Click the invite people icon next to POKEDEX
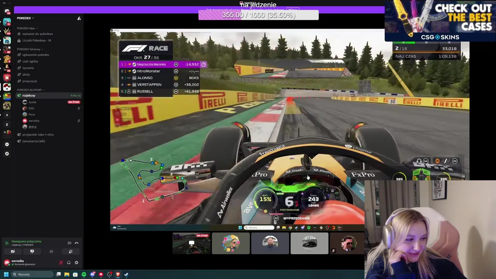The height and width of the screenshot is (279, 496). click(x=79, y=18)
